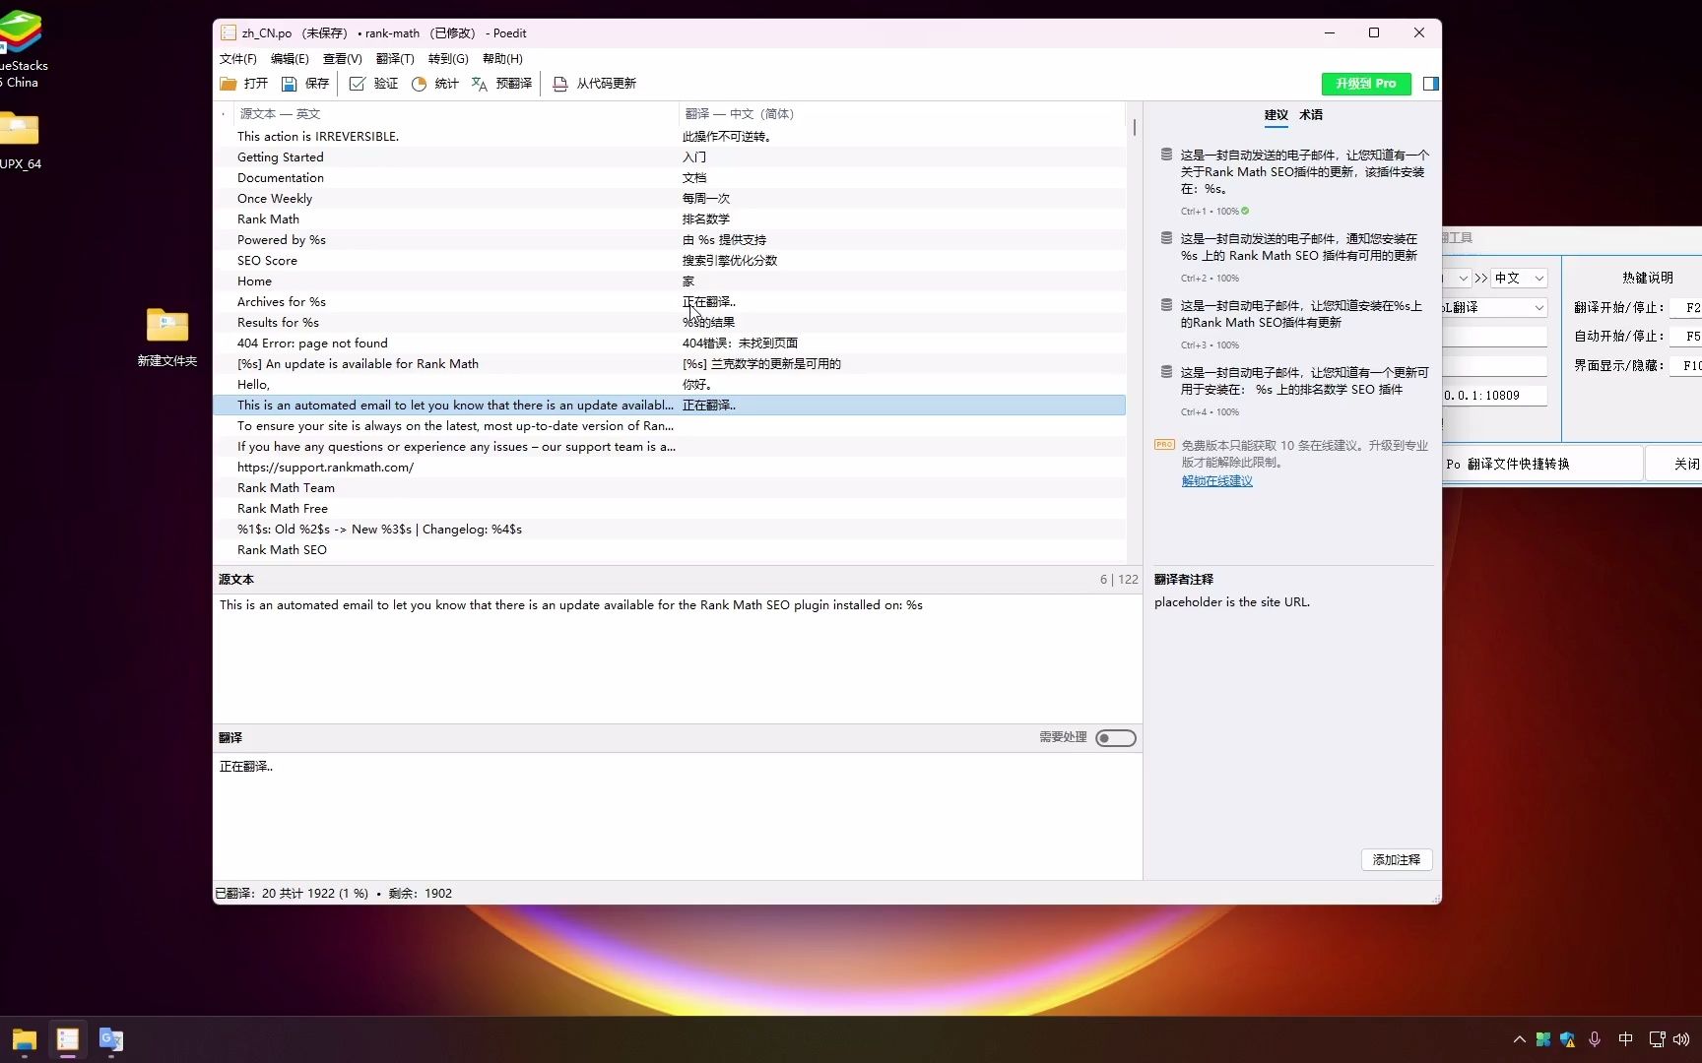
Task: Click the 关闭 button in tool window
Action: (1674, 464)
